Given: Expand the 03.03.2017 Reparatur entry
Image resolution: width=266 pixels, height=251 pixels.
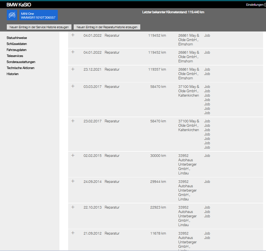Looking at the screenshot, I should [x=73, y=86].
